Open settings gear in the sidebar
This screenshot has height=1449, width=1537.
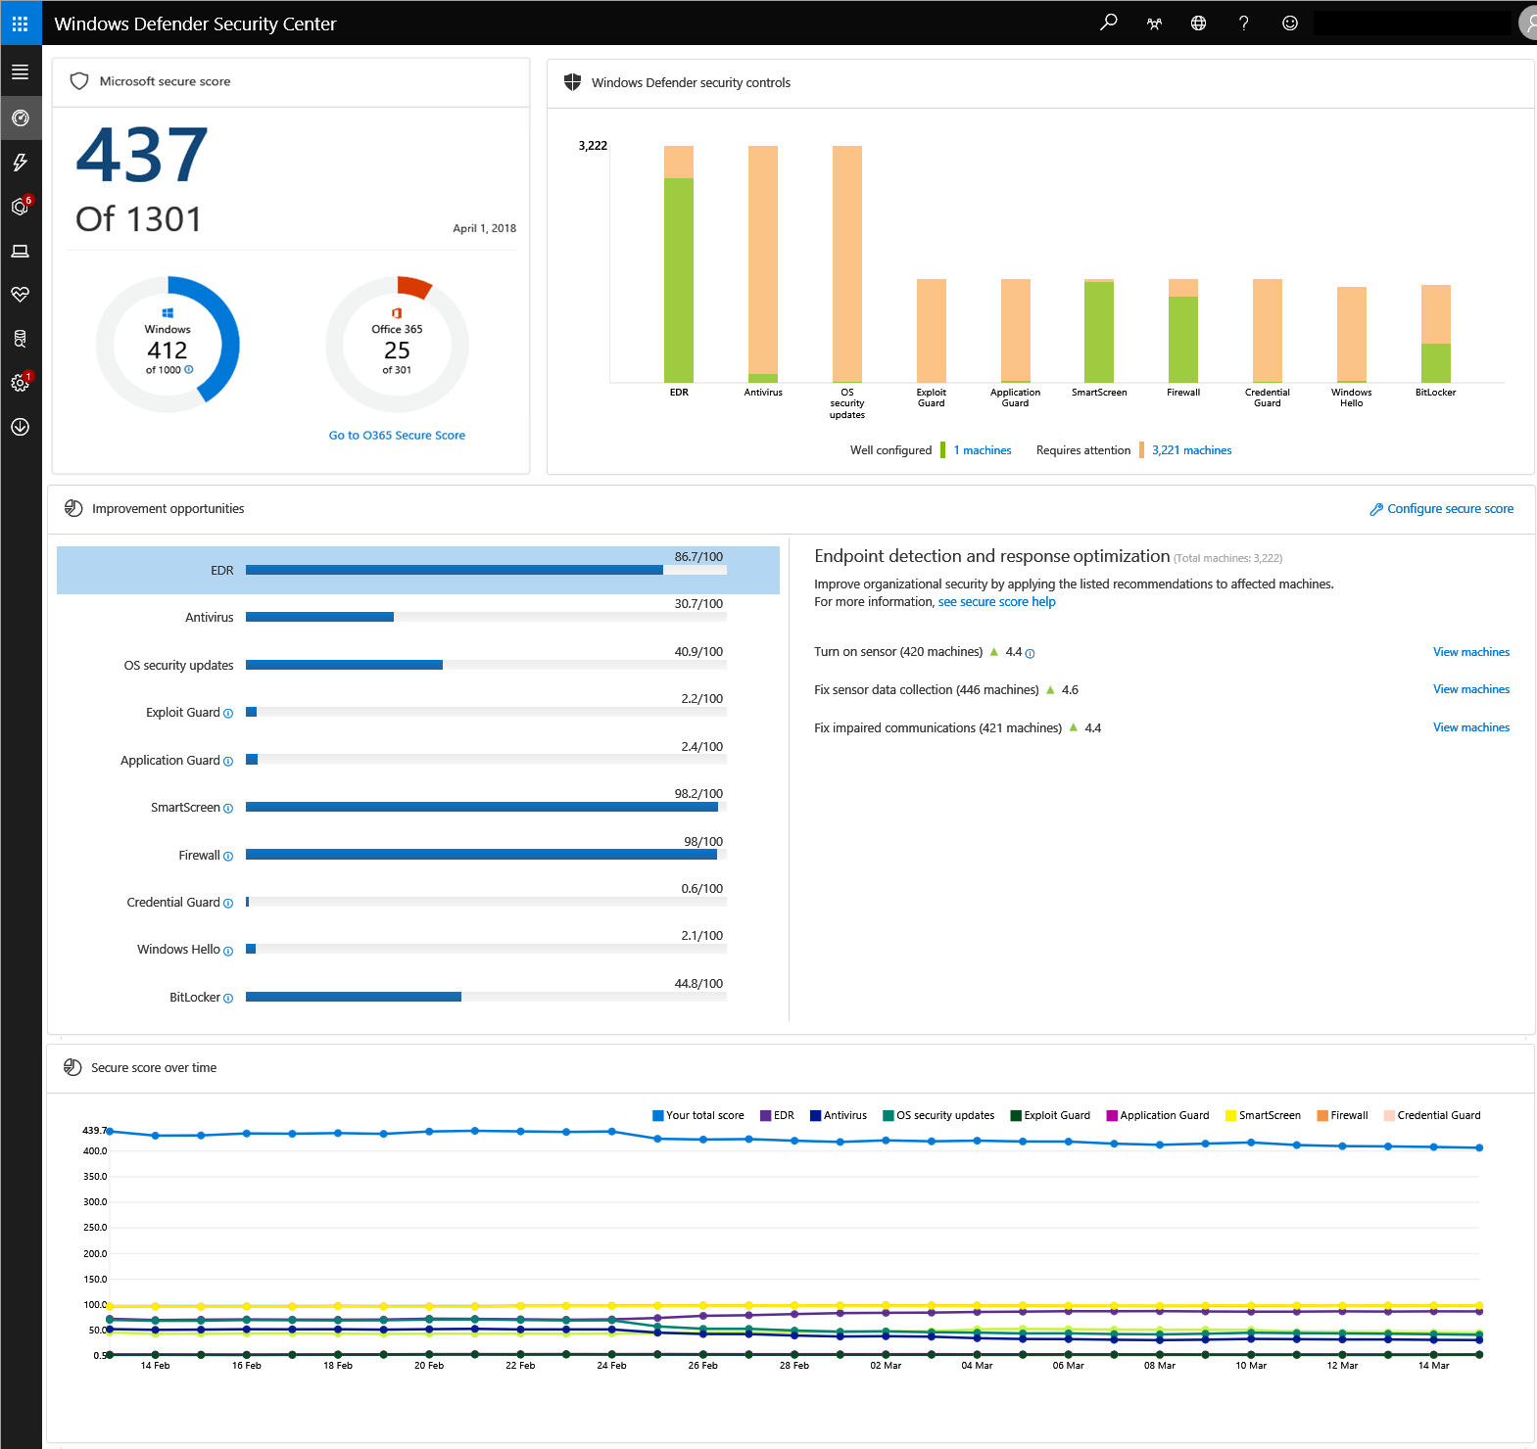click(x=21, y=383)
